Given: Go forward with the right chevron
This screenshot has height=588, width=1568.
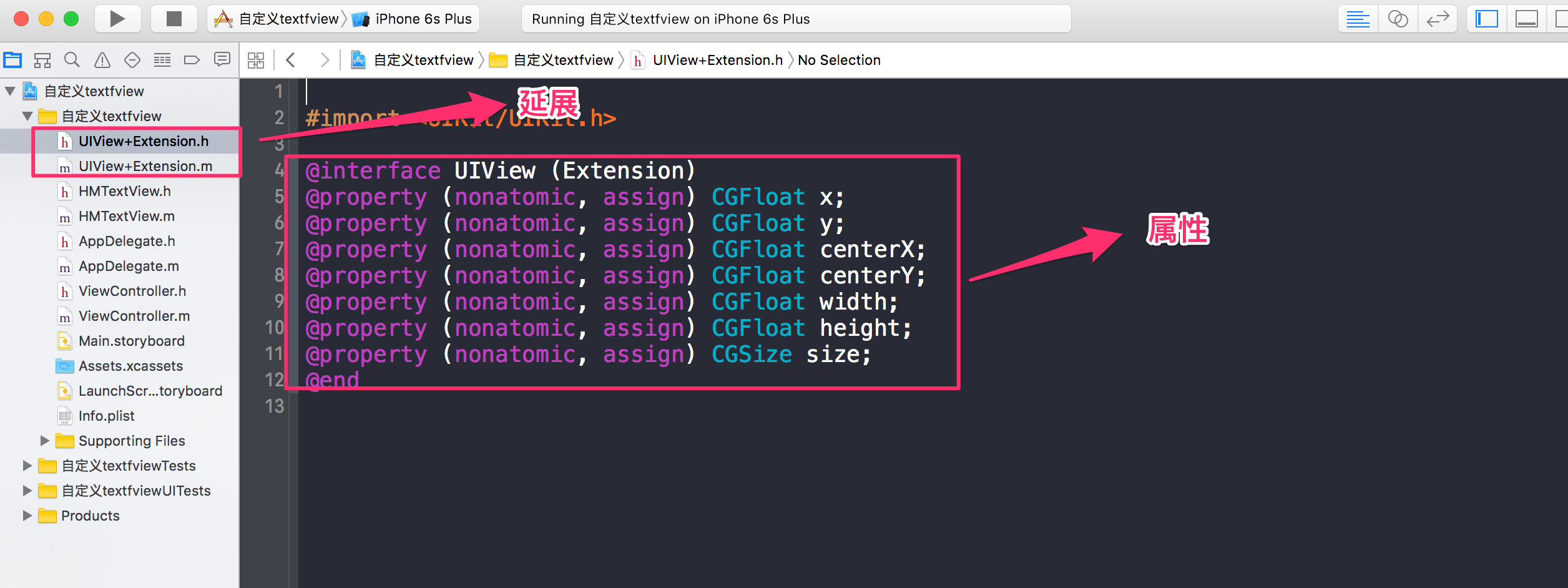Looking at the screenshot, I should click(325, 60).
